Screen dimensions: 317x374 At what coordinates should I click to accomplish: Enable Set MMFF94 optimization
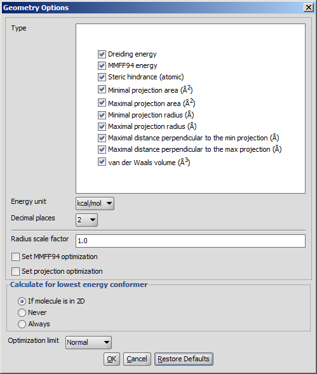(15, 257)
